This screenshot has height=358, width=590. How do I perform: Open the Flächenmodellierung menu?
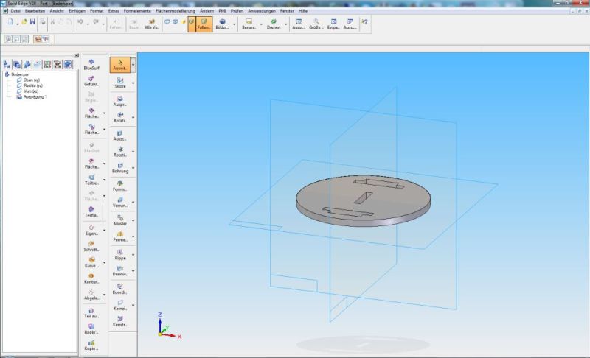pyautogui.click(x=174, y=11)
